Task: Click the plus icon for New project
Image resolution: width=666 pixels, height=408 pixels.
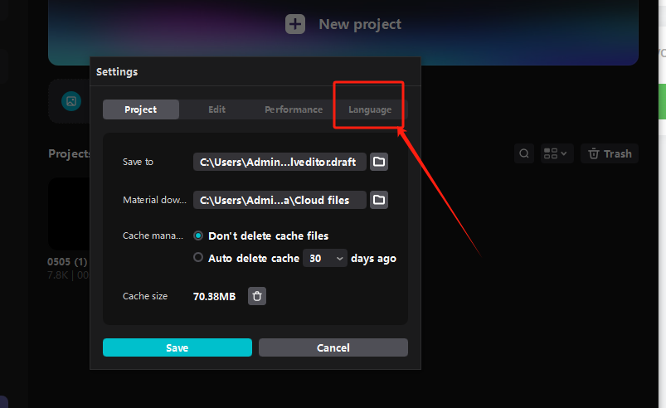Action: pos(295,24)
